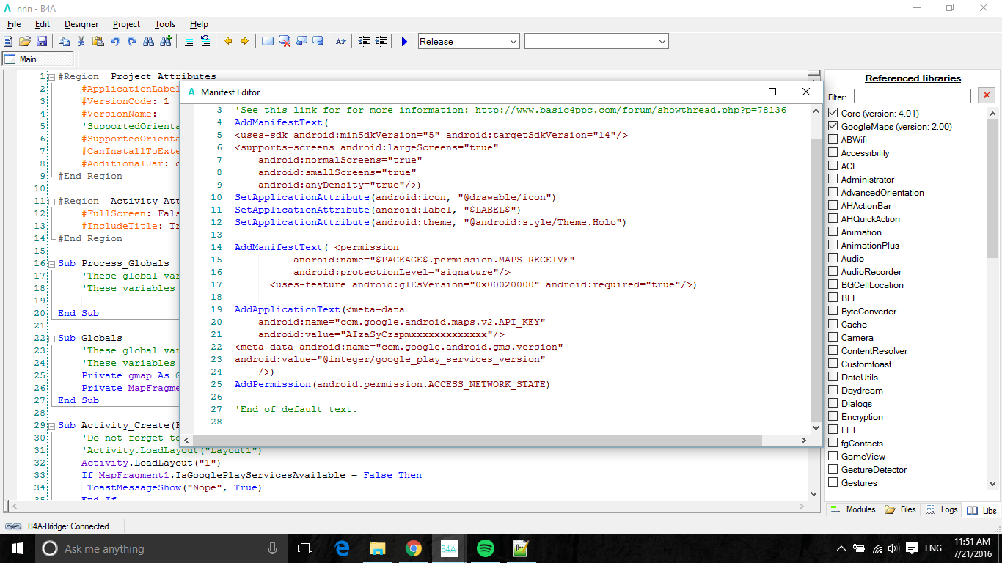Collapse the Sub Globals block

51,338
